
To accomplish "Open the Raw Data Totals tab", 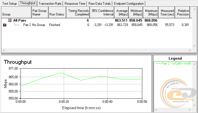I will [100, 3].
